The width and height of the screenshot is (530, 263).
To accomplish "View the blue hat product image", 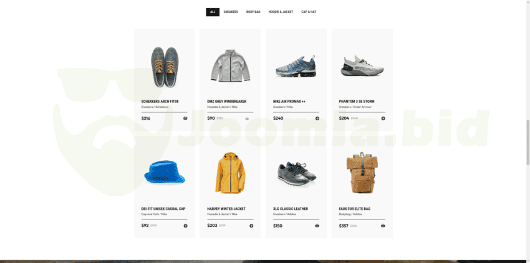I will (165, 173).
